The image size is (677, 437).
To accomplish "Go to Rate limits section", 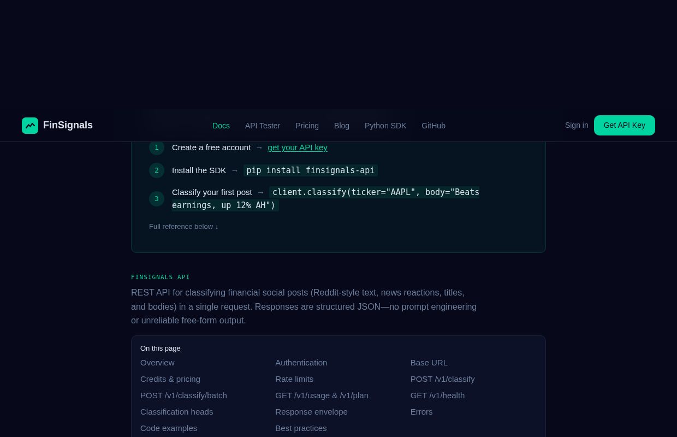I will pyautogui.click(x=294, y=379).
